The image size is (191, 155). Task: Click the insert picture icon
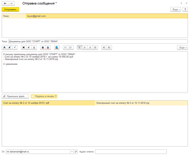pos(56,48)
